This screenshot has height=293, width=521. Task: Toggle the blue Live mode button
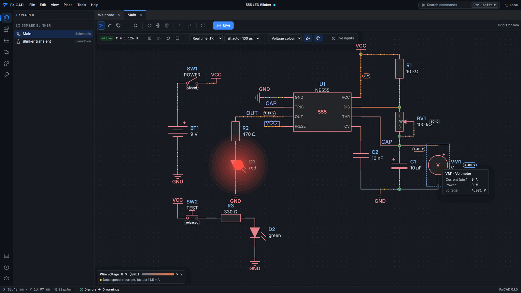223,25
